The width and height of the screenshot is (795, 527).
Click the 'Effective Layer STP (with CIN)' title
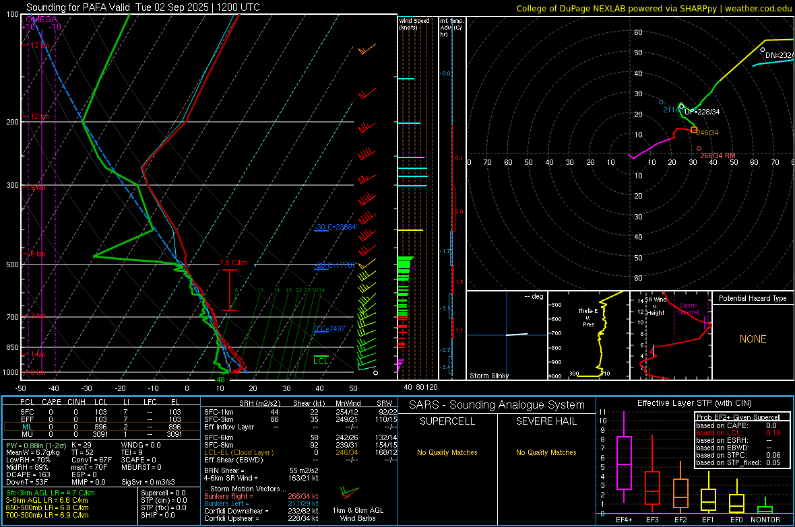694,403
